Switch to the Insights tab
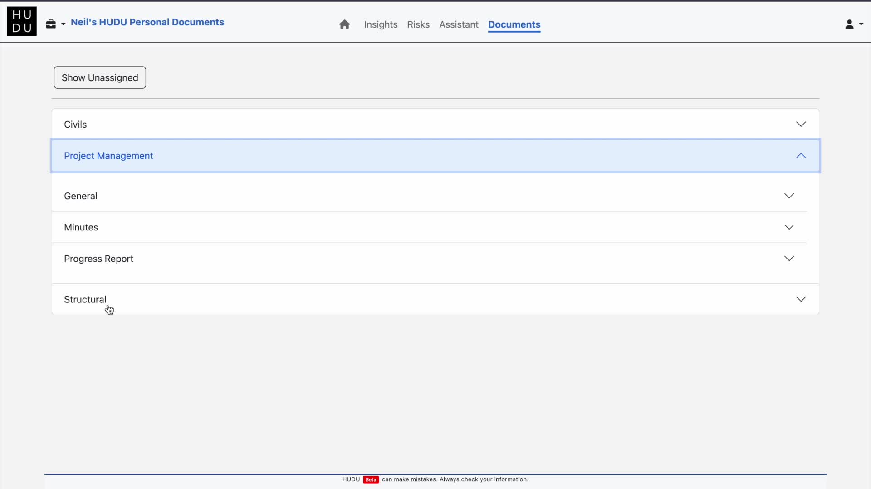Screen dimensions: 871x489 [381, 24]
